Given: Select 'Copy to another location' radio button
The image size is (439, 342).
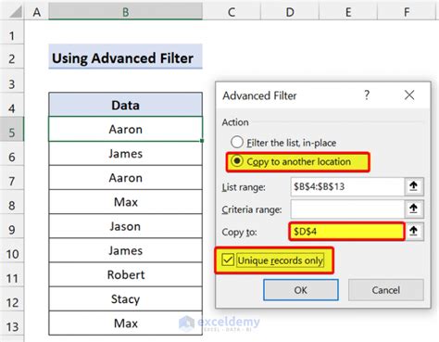Looking at the screenshot, I should (x=237, y=161).
